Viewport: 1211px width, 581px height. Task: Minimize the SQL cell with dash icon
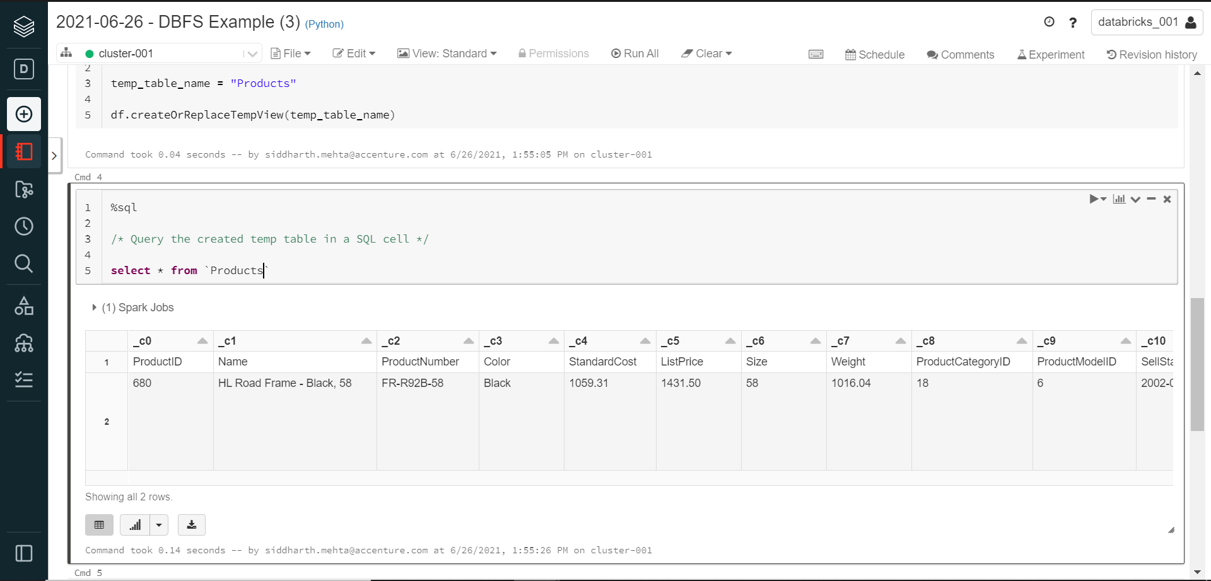point(1151,199)
